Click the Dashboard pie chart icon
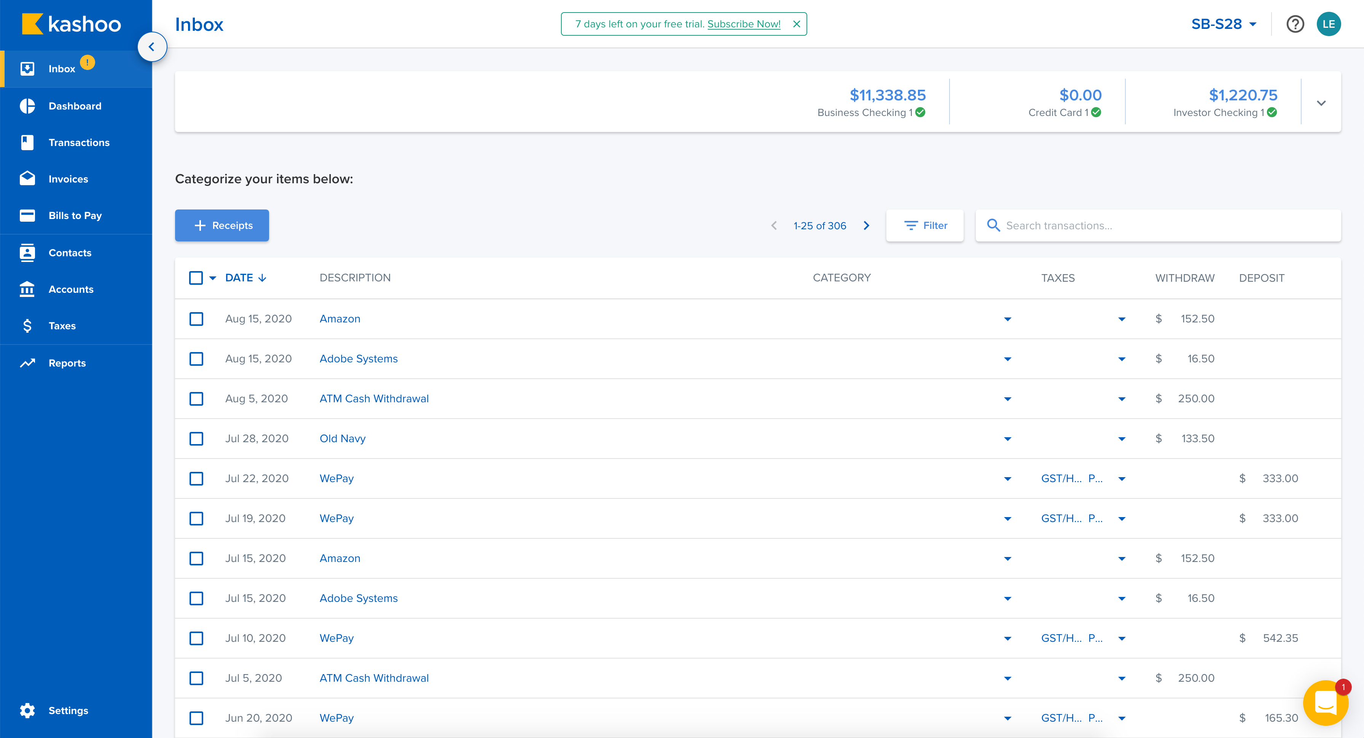1364x738 pixels. pyautogui.click(x=27, y=106)
